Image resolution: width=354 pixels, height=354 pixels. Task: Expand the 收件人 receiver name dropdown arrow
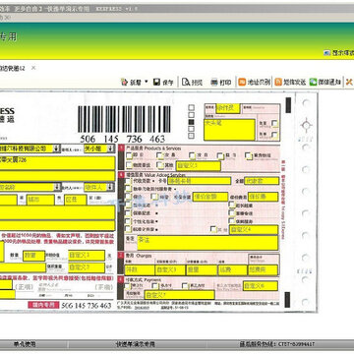110,187
